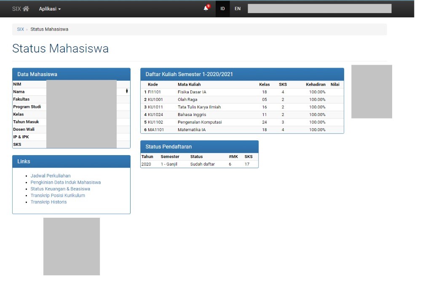Select course code FI1101
The height and width of the screenshot is (285, 425).
(154, 92)
